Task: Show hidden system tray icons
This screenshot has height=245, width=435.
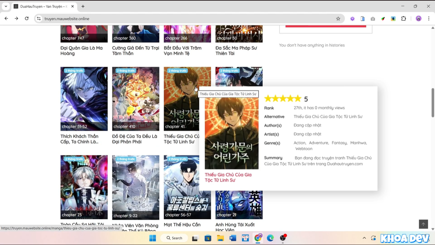Action: pyautogui.click(x=364, y=238)
